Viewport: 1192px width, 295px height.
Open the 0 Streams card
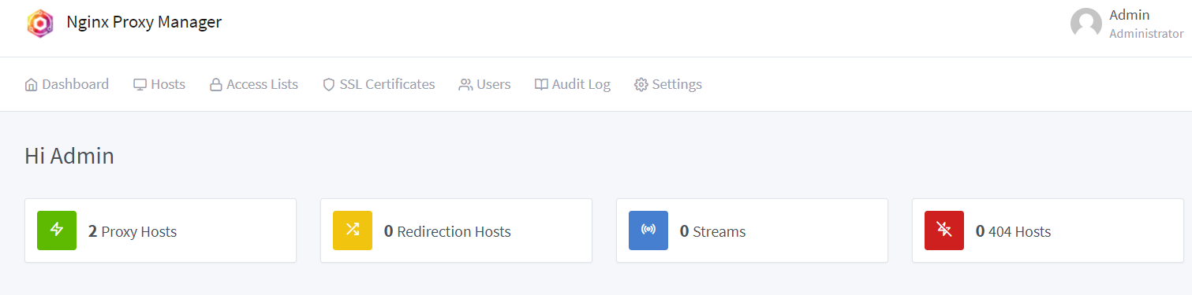click(x=752, y=230)
